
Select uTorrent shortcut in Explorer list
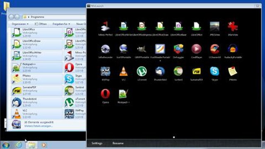pyautogui.click(x=75, y=102)
